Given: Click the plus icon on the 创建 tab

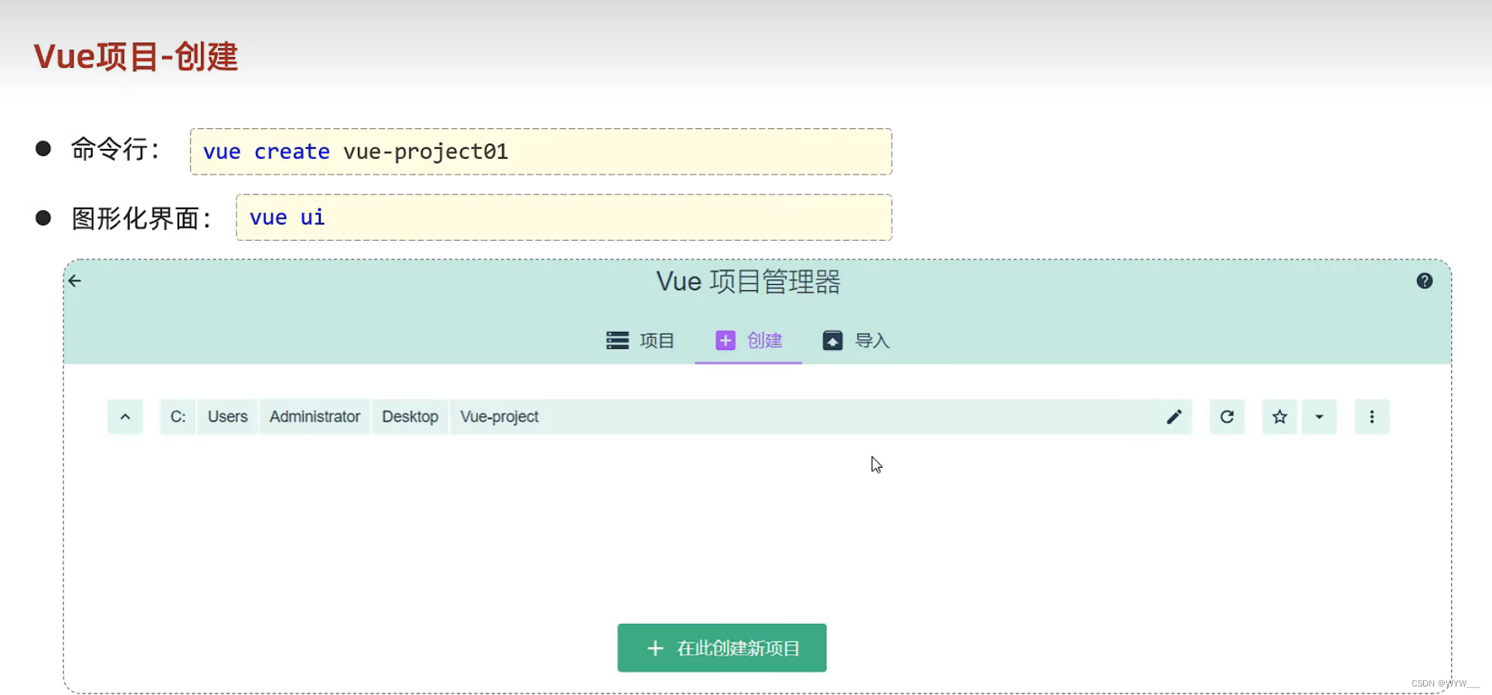Looking at the screenshot, I should 725,340.
